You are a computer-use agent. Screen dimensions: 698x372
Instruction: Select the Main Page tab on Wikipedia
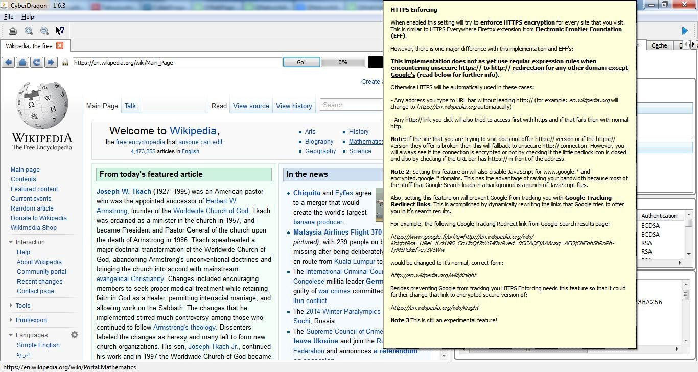coord(102,106)
